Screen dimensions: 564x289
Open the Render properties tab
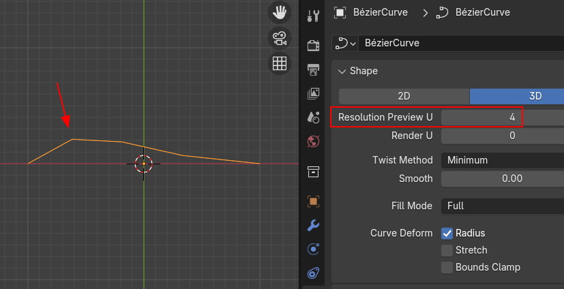click(313, 46)
